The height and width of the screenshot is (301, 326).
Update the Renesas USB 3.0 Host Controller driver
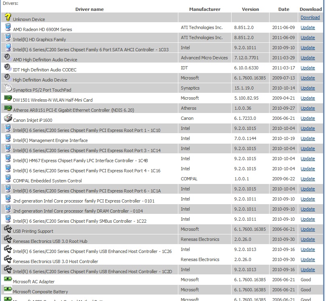(308, 259)
